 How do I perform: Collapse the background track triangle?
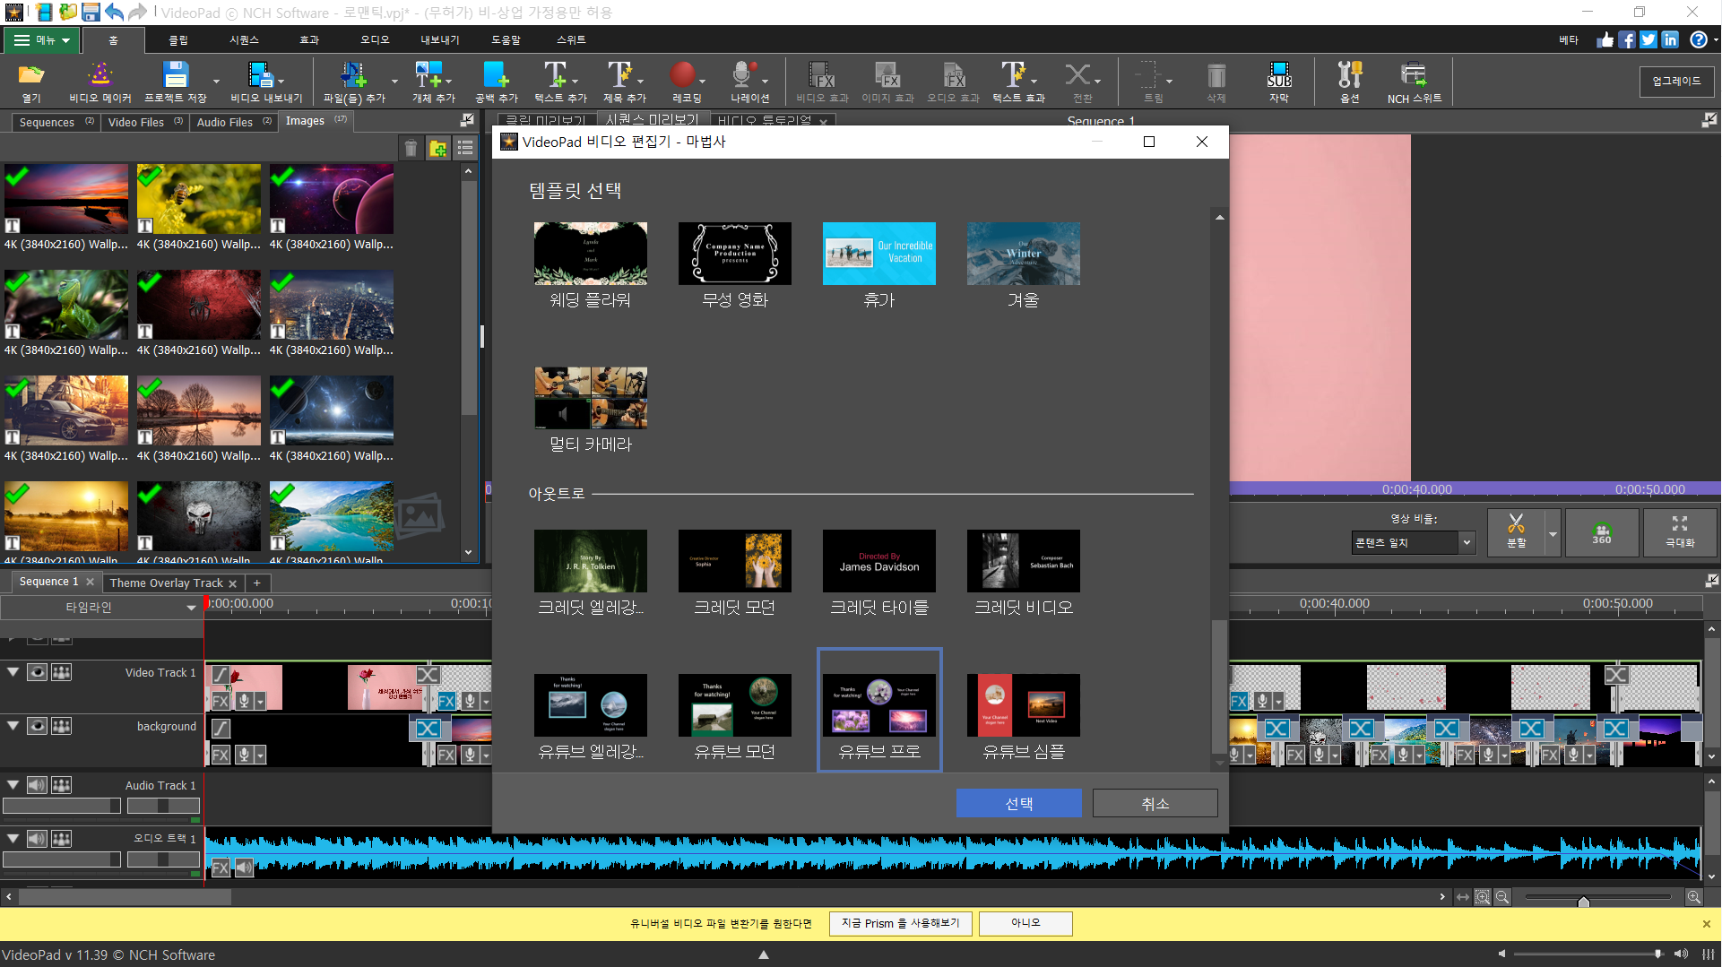13,725
